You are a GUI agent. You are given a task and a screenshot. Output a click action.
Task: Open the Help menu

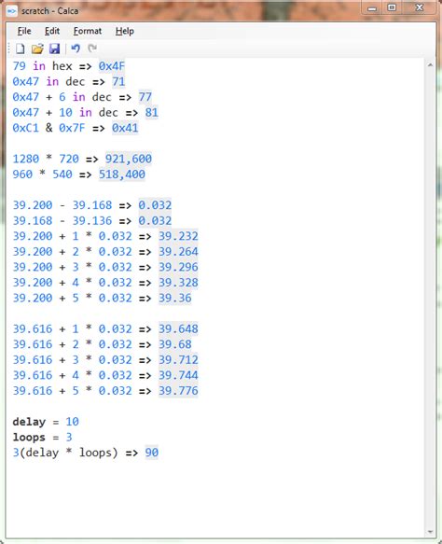click(x=125, y=31)
